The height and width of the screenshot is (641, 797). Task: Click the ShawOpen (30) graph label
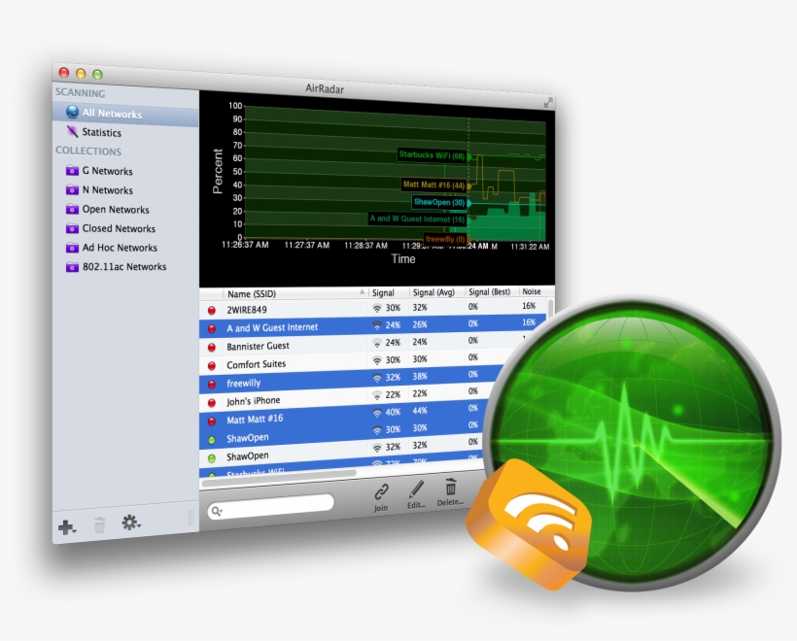point(439,203)
